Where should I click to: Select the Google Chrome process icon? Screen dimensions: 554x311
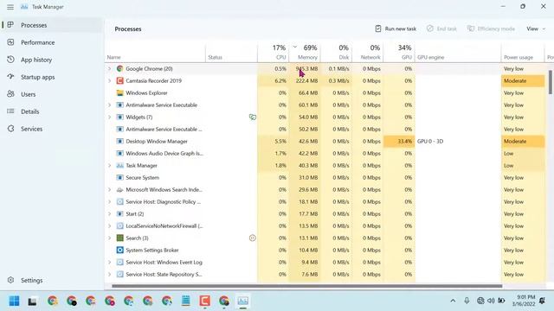(x=119, y=69)
